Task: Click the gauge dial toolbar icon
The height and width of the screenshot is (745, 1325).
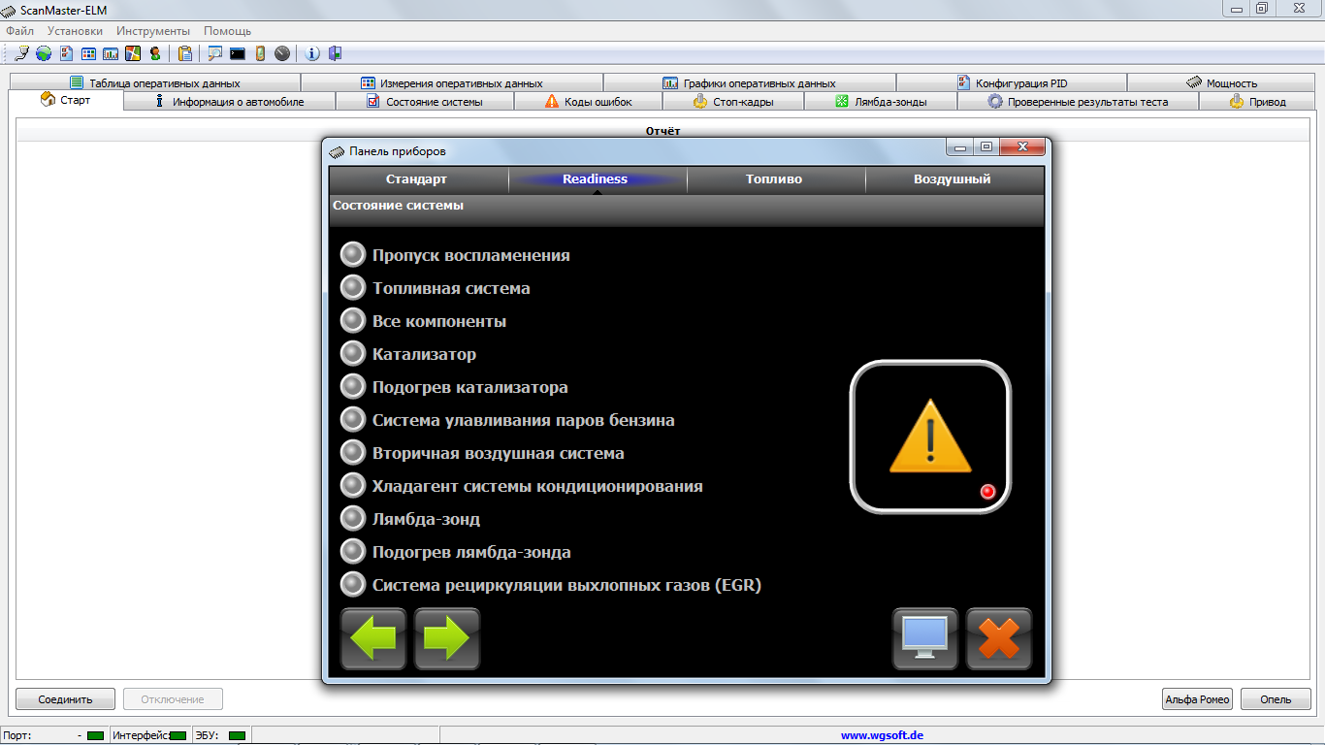Action: (x=282, y=53)
